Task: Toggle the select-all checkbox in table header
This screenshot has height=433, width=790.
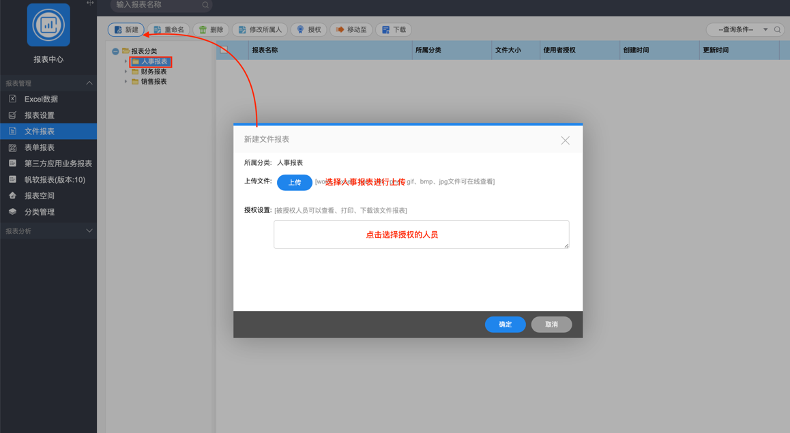Action: 224,50
